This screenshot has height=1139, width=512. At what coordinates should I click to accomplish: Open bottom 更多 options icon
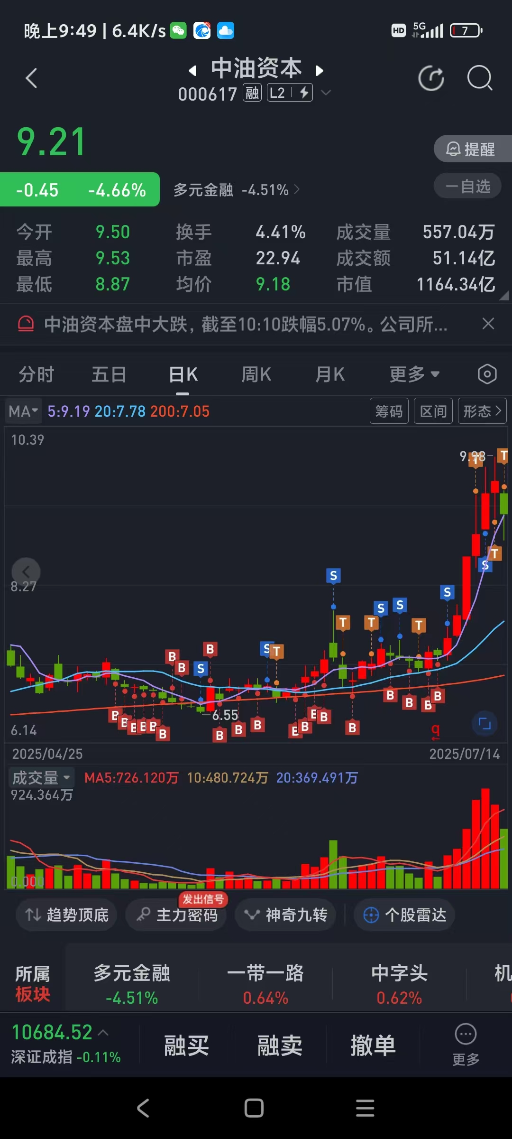click(x=466, y=1045)
